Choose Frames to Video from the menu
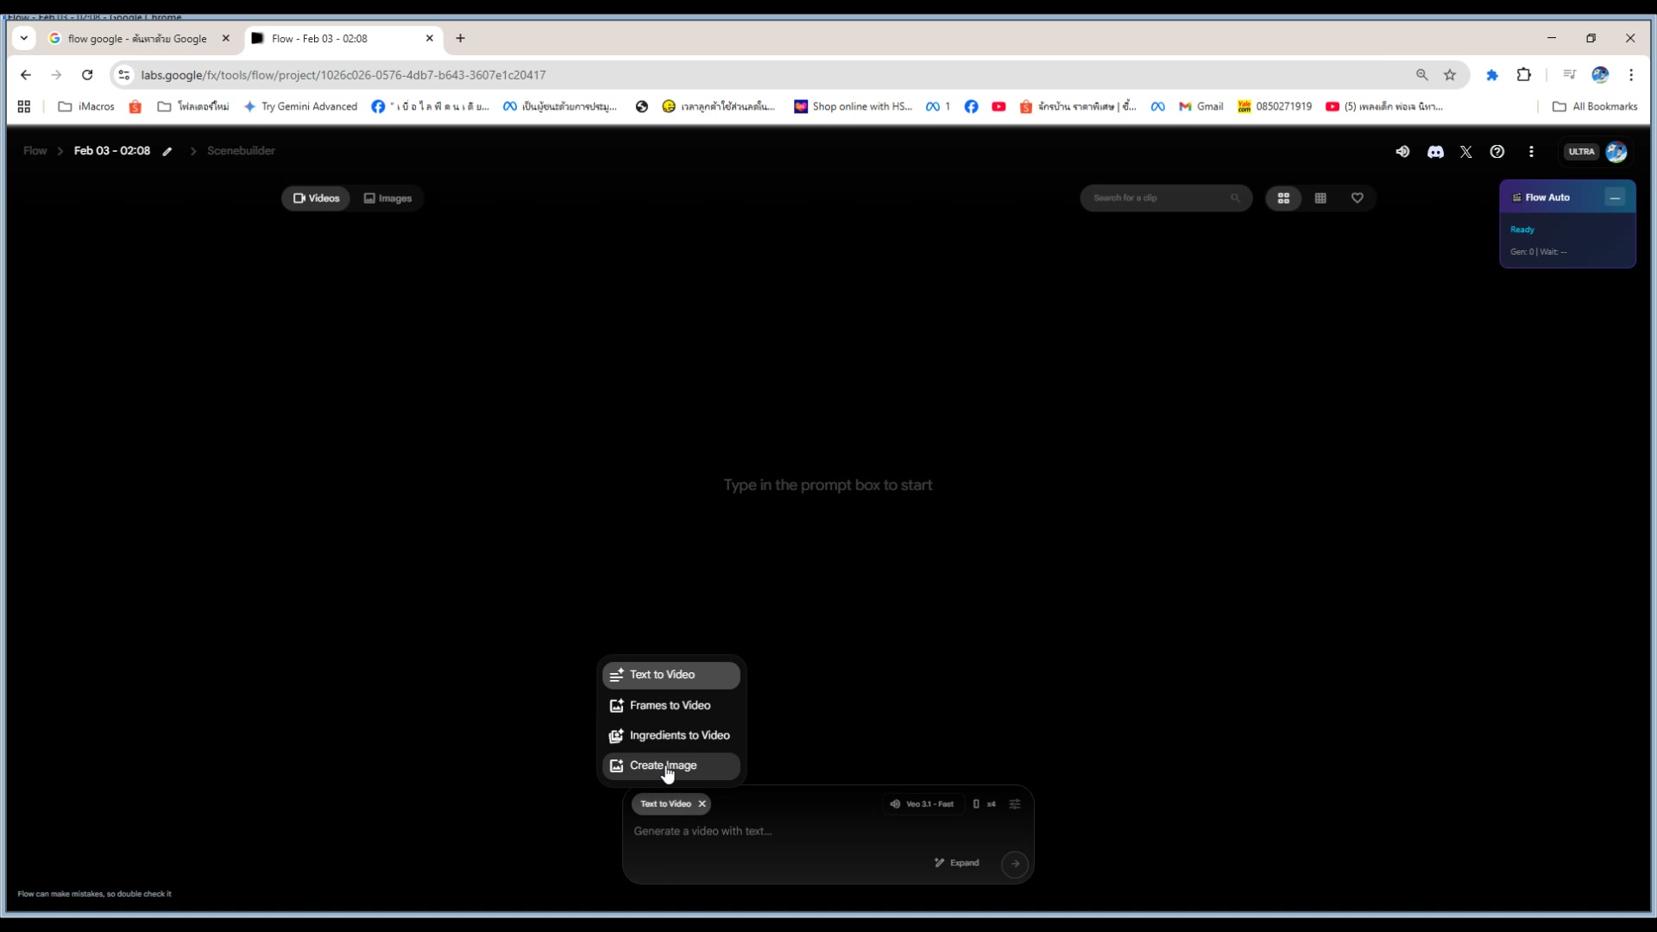This screenshot has height=932, width=1657. pyautogui.click(x=671, y=705)
